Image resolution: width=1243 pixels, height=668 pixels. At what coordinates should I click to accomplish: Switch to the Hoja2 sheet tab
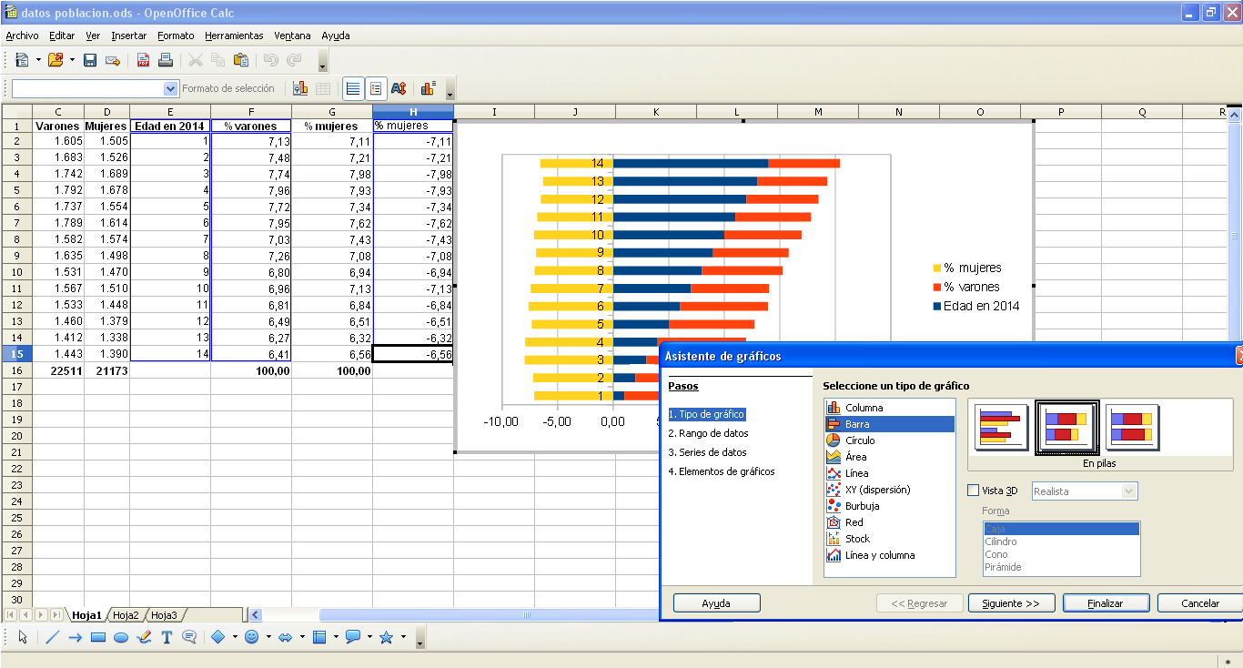tap(126, 615)
